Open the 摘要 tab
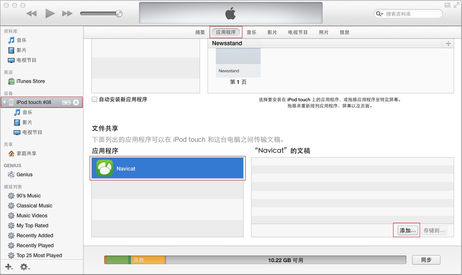The width and height of the screenshot is (462, 275). (200, 32)
